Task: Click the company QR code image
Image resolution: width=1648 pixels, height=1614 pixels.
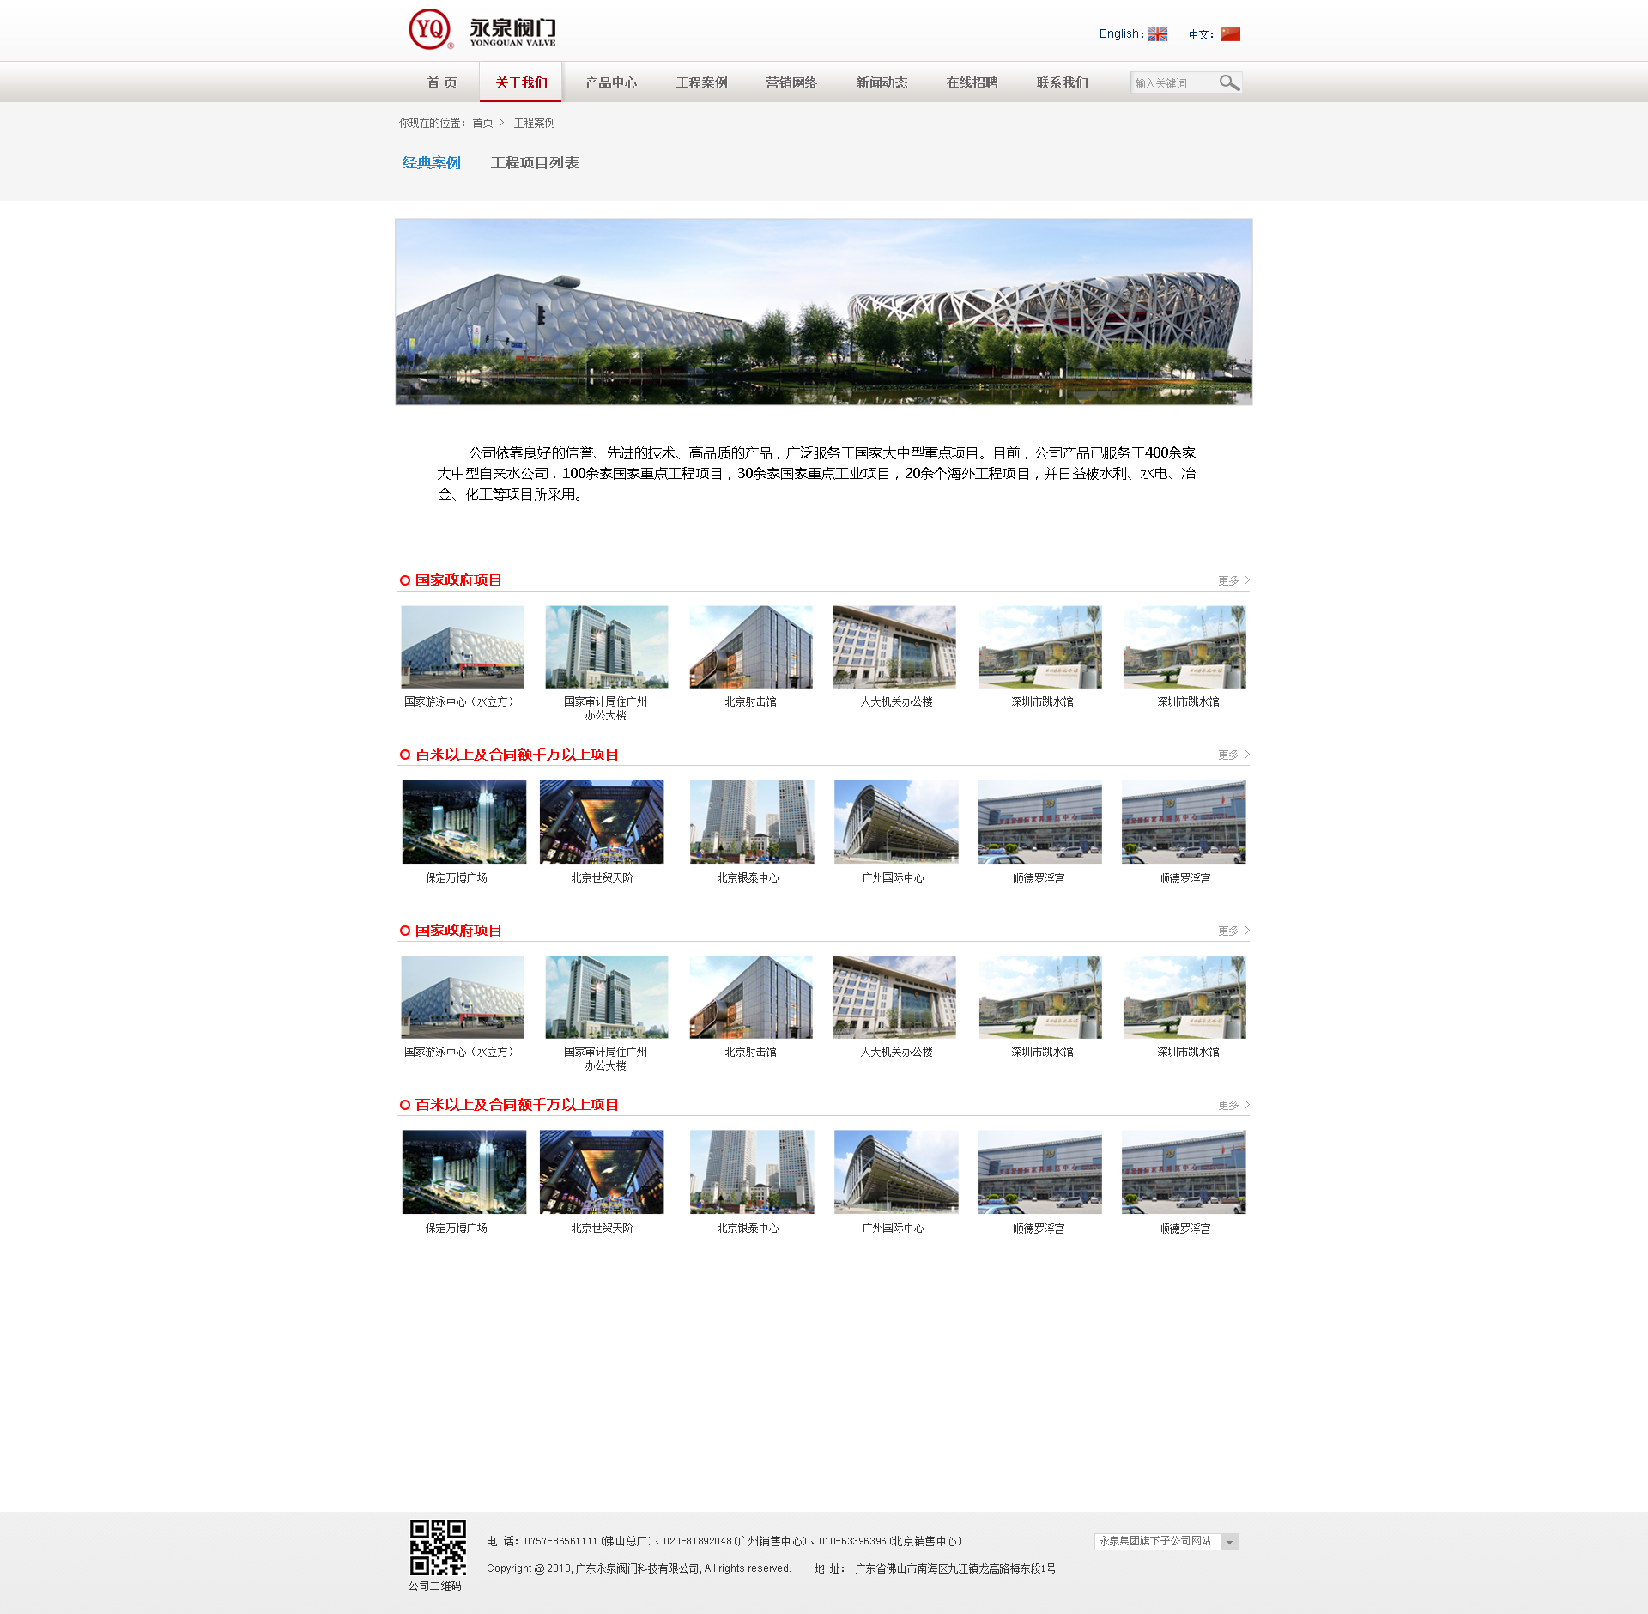Action: (437, 1547)
